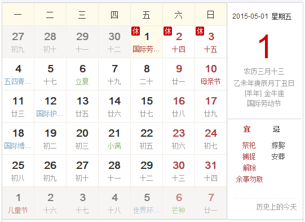305x222 pixels.
Task: Select May 31 十四 date cell
Action: 211,171
